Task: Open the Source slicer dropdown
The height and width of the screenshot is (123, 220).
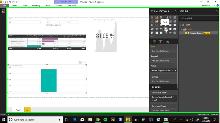Action: tap(25, 22)
